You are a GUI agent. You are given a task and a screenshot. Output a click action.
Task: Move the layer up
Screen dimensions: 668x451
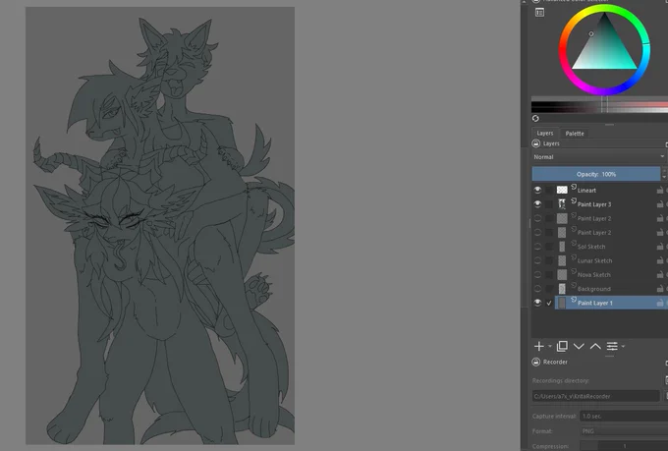595,346
